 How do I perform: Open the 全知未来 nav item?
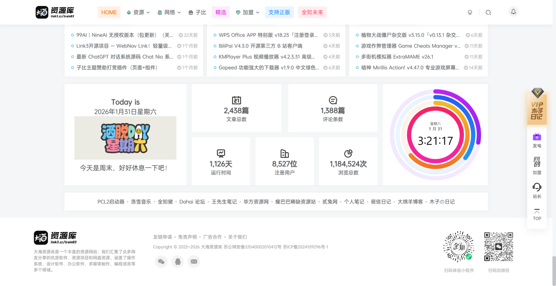point(312,12)
